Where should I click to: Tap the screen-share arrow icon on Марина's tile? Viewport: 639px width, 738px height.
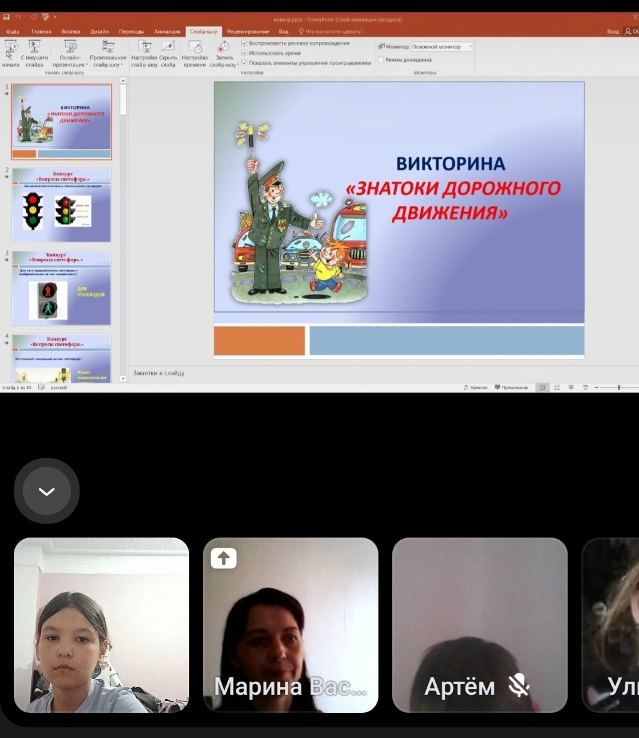coord(224,558)
